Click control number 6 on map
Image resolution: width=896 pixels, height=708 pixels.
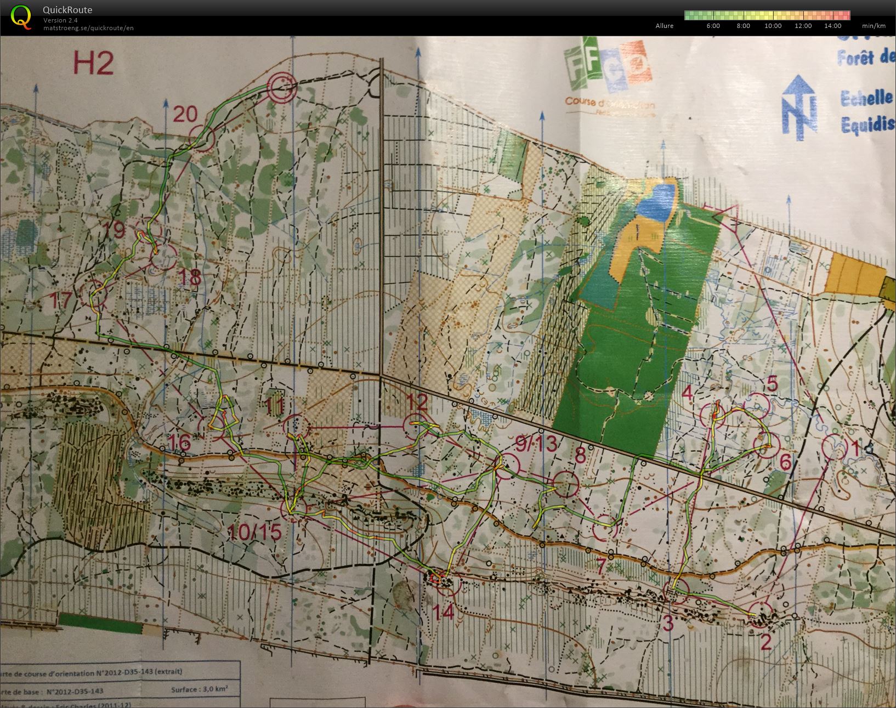785,463
